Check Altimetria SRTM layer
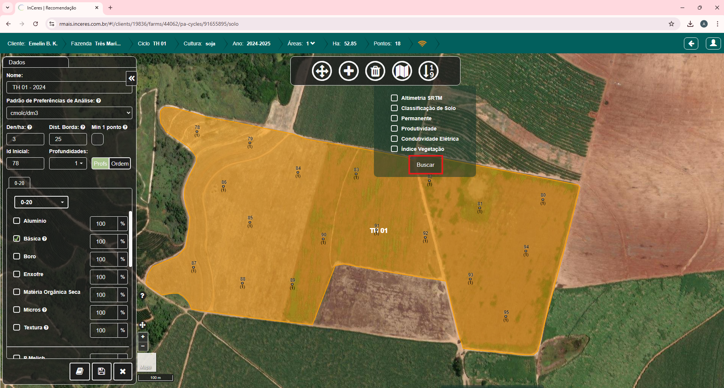 click(x=394, y=98)
